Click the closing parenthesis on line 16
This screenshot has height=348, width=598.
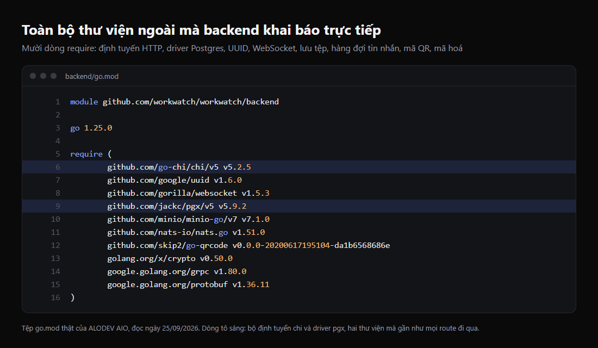[x=72, y=297]
